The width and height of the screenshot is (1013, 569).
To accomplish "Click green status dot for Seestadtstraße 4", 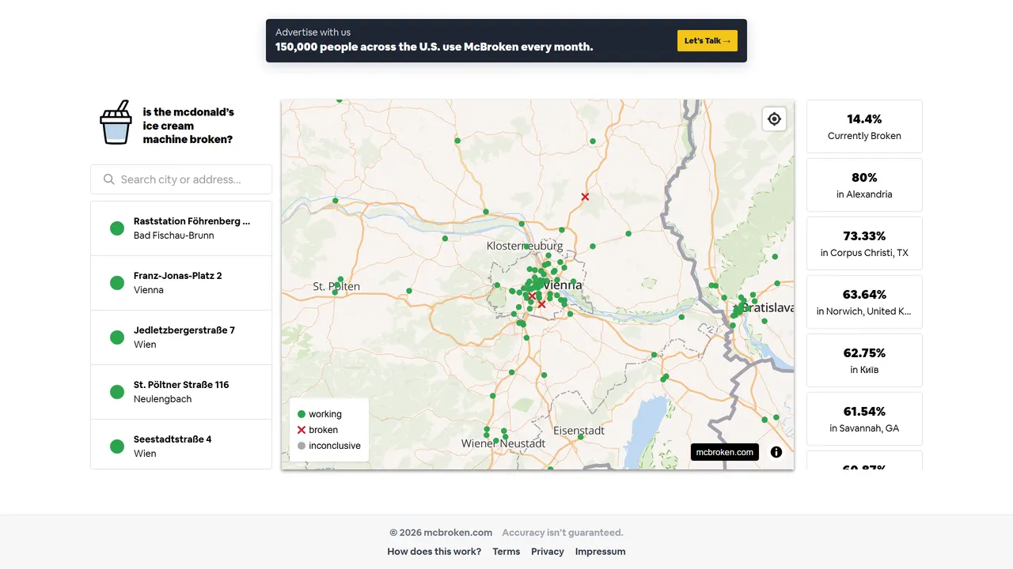I will click(117, 447).
